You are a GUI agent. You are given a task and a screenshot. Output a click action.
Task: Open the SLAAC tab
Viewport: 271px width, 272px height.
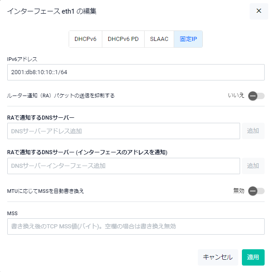[159, 39]
